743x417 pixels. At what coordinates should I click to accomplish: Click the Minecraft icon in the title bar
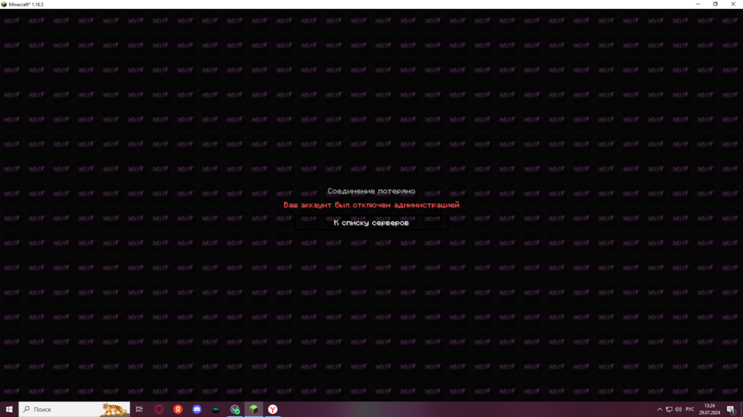pos(4,4)
